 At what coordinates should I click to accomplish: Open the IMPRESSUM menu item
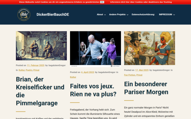[x=166, y=15]
